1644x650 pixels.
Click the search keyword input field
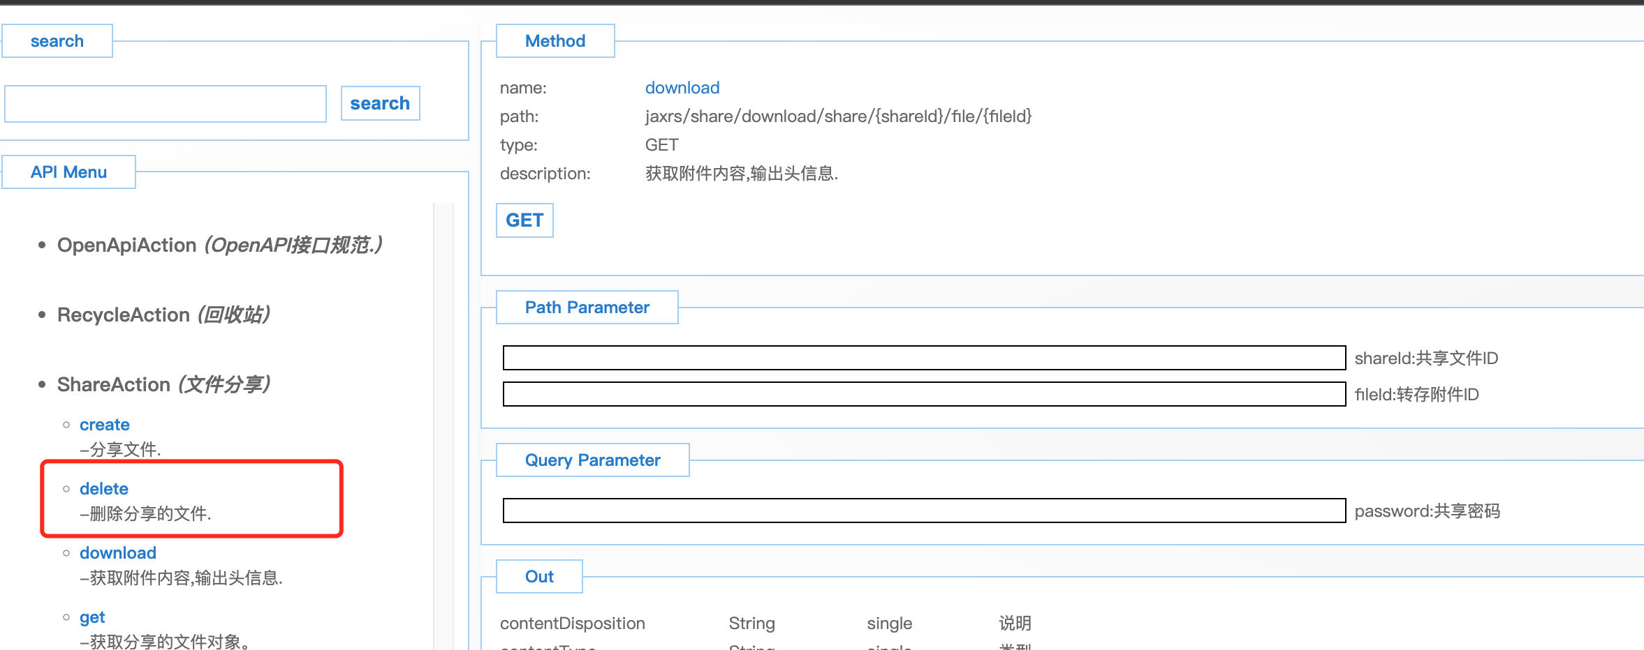point(166,104)
